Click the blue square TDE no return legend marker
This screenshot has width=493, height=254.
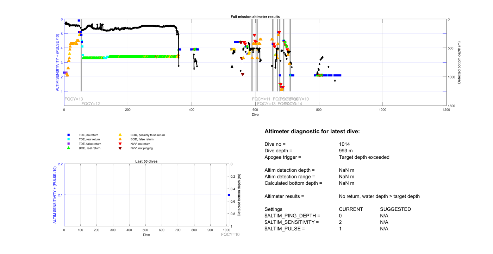tap(69, 135)
